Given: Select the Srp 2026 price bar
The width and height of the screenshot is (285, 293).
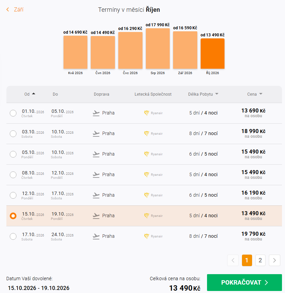Looking at the screenshot, I should point(158,48).
